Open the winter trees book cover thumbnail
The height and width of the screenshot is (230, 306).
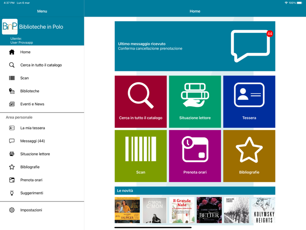(236, 210)
